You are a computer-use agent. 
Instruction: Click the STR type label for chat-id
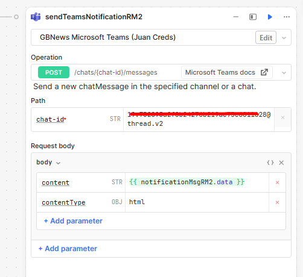115,119
